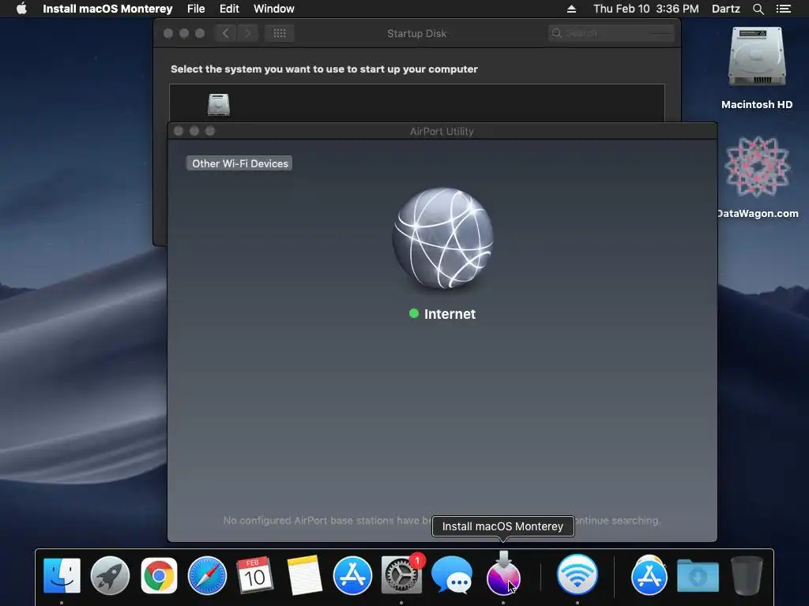Screen dimensions: 809x606
Task: Open AirPort Utility Wi-Fi icon in Dock
Action: coord(578,575)
